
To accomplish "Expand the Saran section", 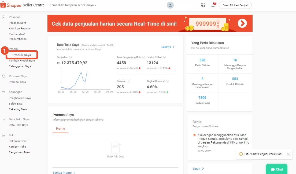I will [198, 169].
